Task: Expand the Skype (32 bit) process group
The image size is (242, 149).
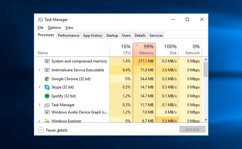Action: pyautogui.click(x=39, y=87)
